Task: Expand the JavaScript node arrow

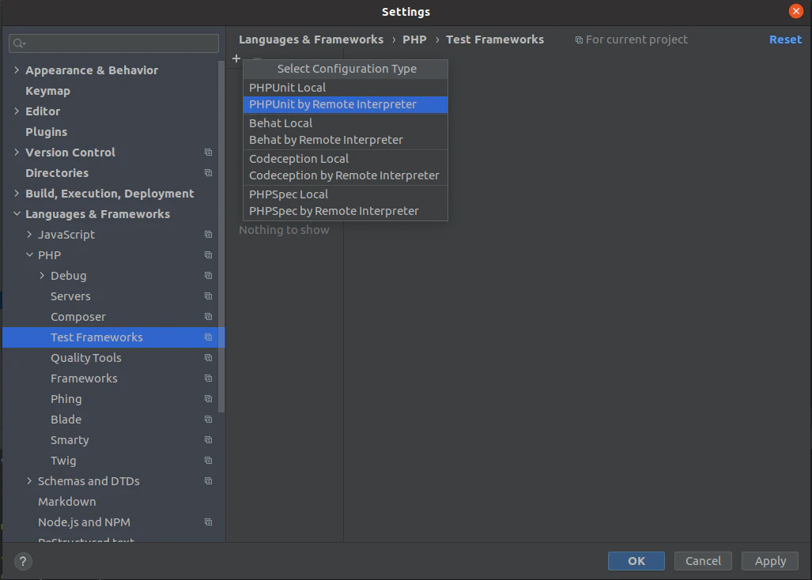Action: 29,235
